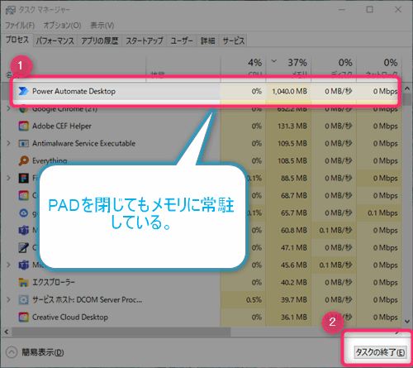Click the 65.7 MB memory value
The image size is (413, 368).
[294, 213]
